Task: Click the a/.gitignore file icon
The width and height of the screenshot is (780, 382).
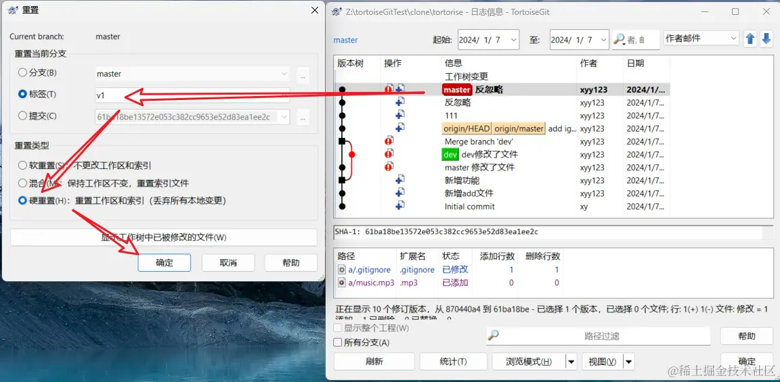Action: (342, 270)
